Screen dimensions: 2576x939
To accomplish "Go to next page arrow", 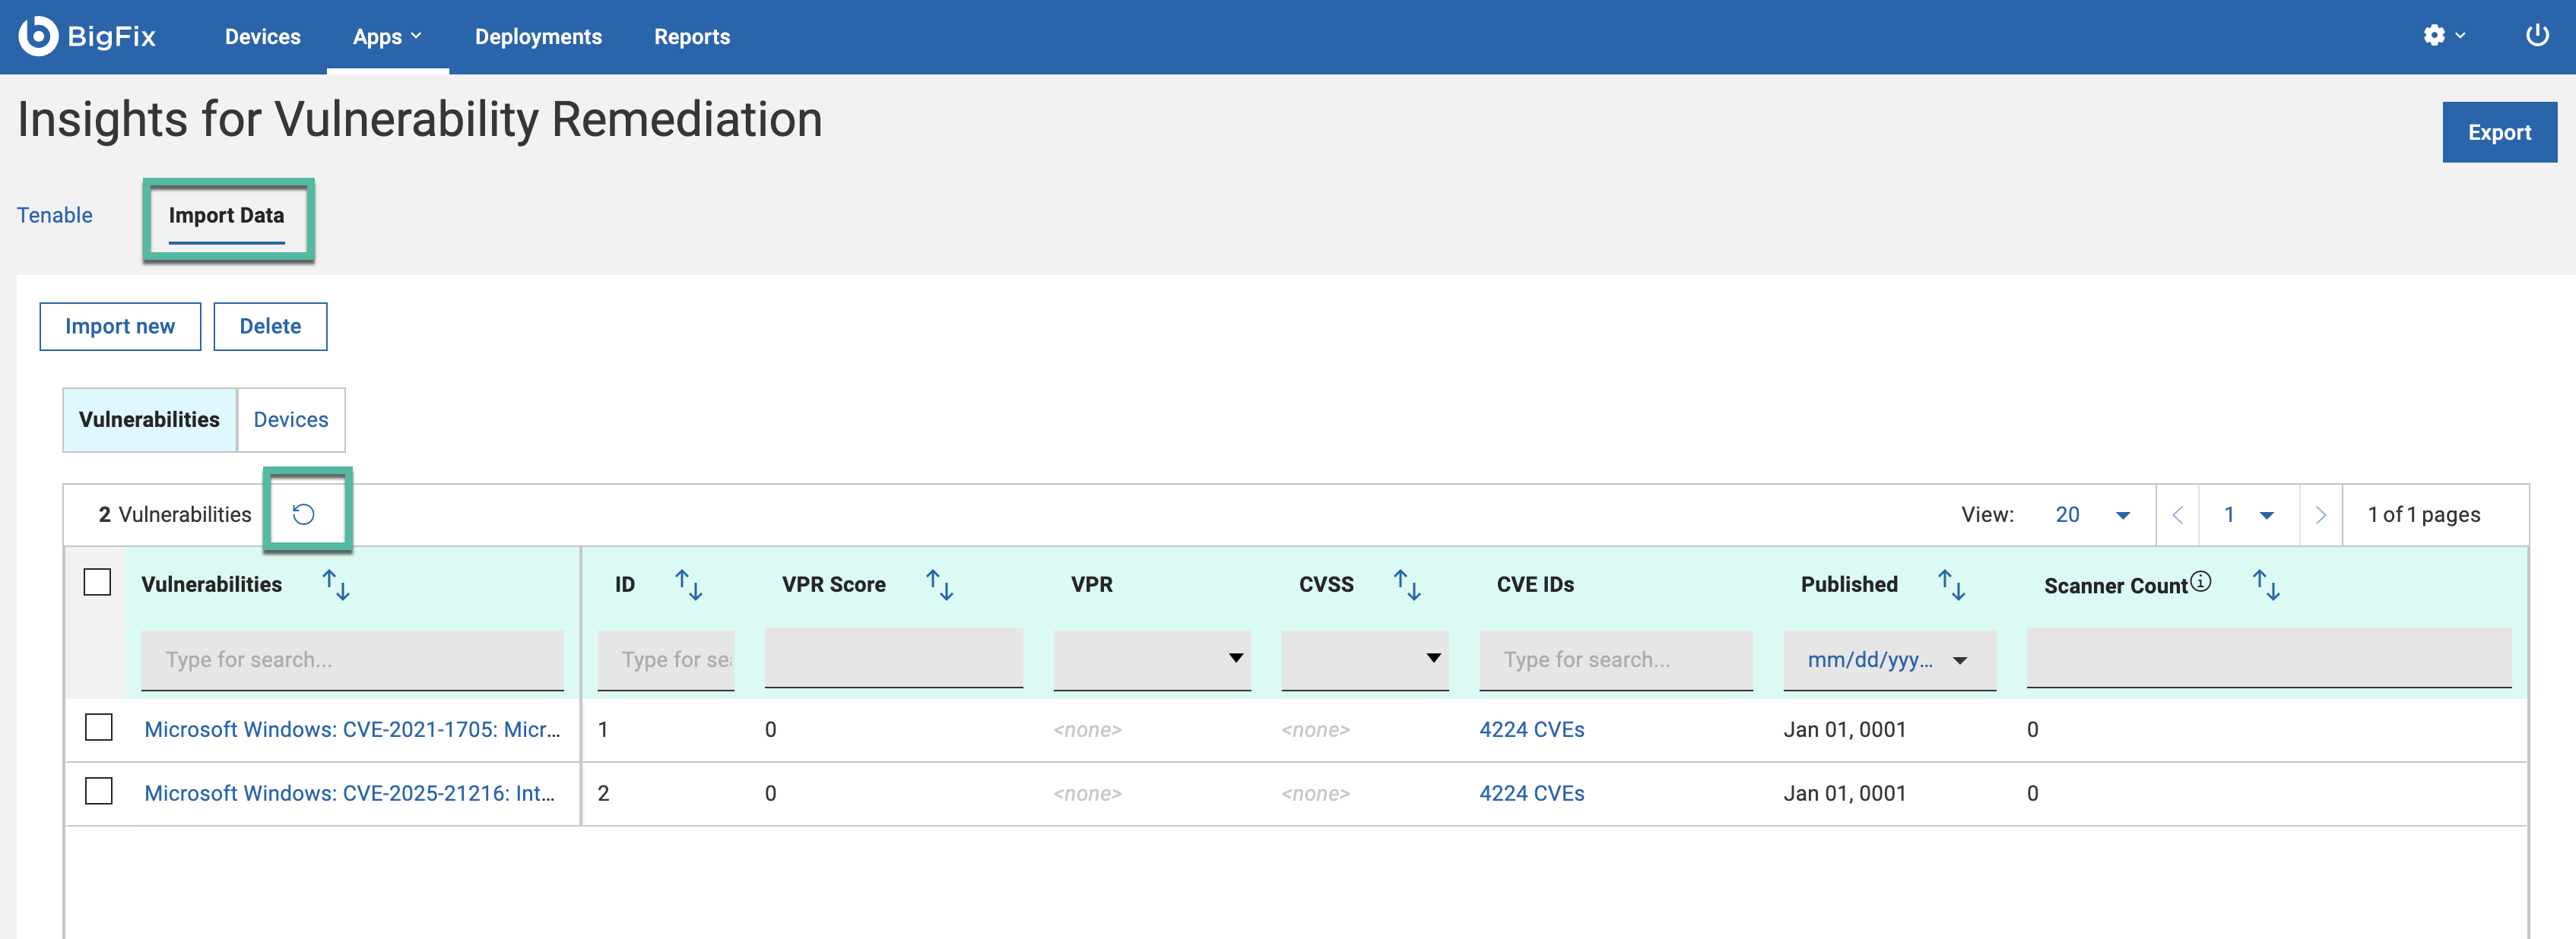I will pos(2320,514).
